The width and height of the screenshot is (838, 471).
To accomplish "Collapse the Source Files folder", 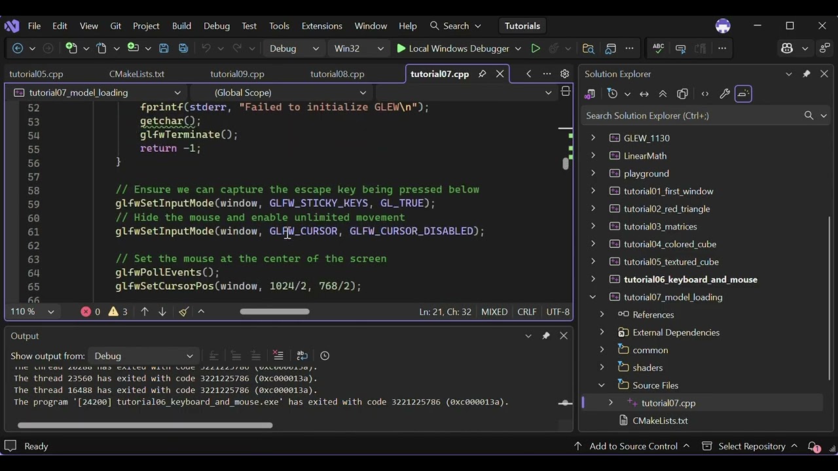I will coord(602,385).
